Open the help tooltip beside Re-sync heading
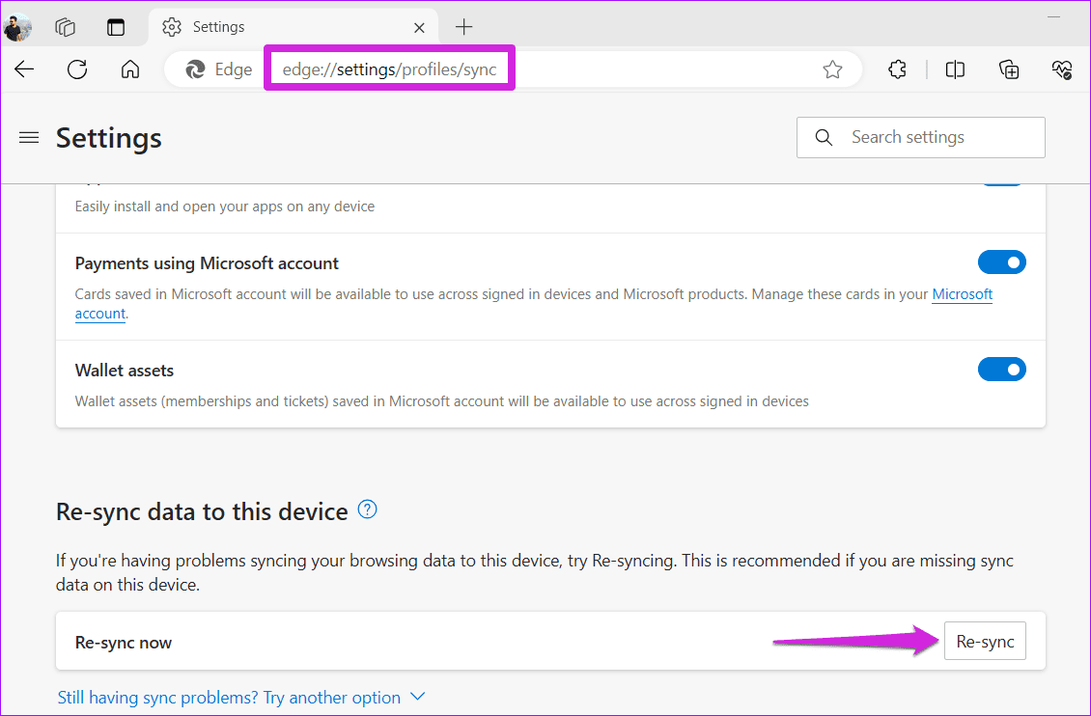This screenshot has height=716, width=1091. 367,509
